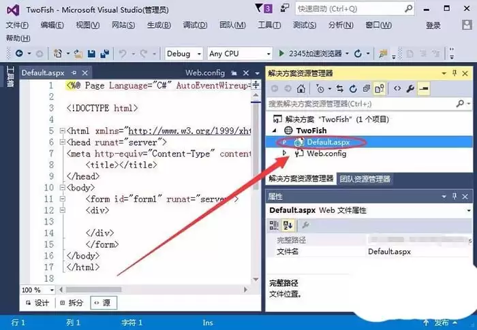Click the editor horizontal scrollbar thumb
This screenshot has height=330, width=477.
(93, 290)
